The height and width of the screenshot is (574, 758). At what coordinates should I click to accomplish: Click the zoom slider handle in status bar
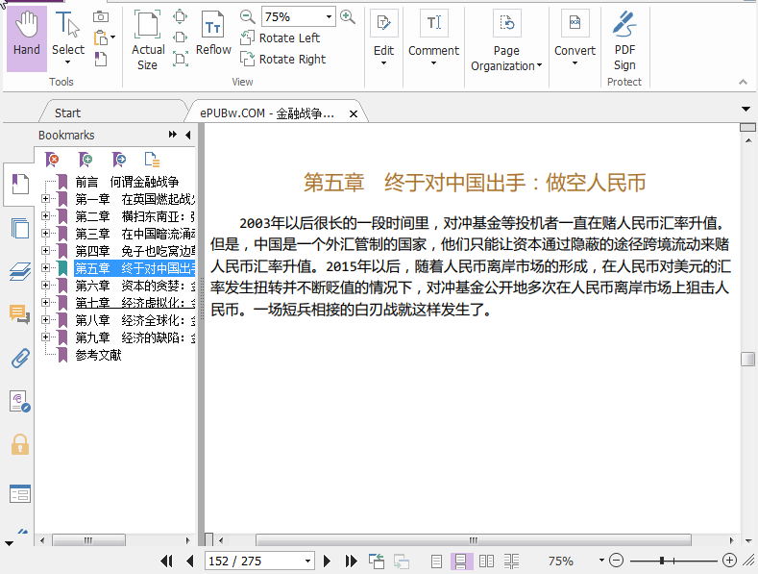click(x=662, y=561)
